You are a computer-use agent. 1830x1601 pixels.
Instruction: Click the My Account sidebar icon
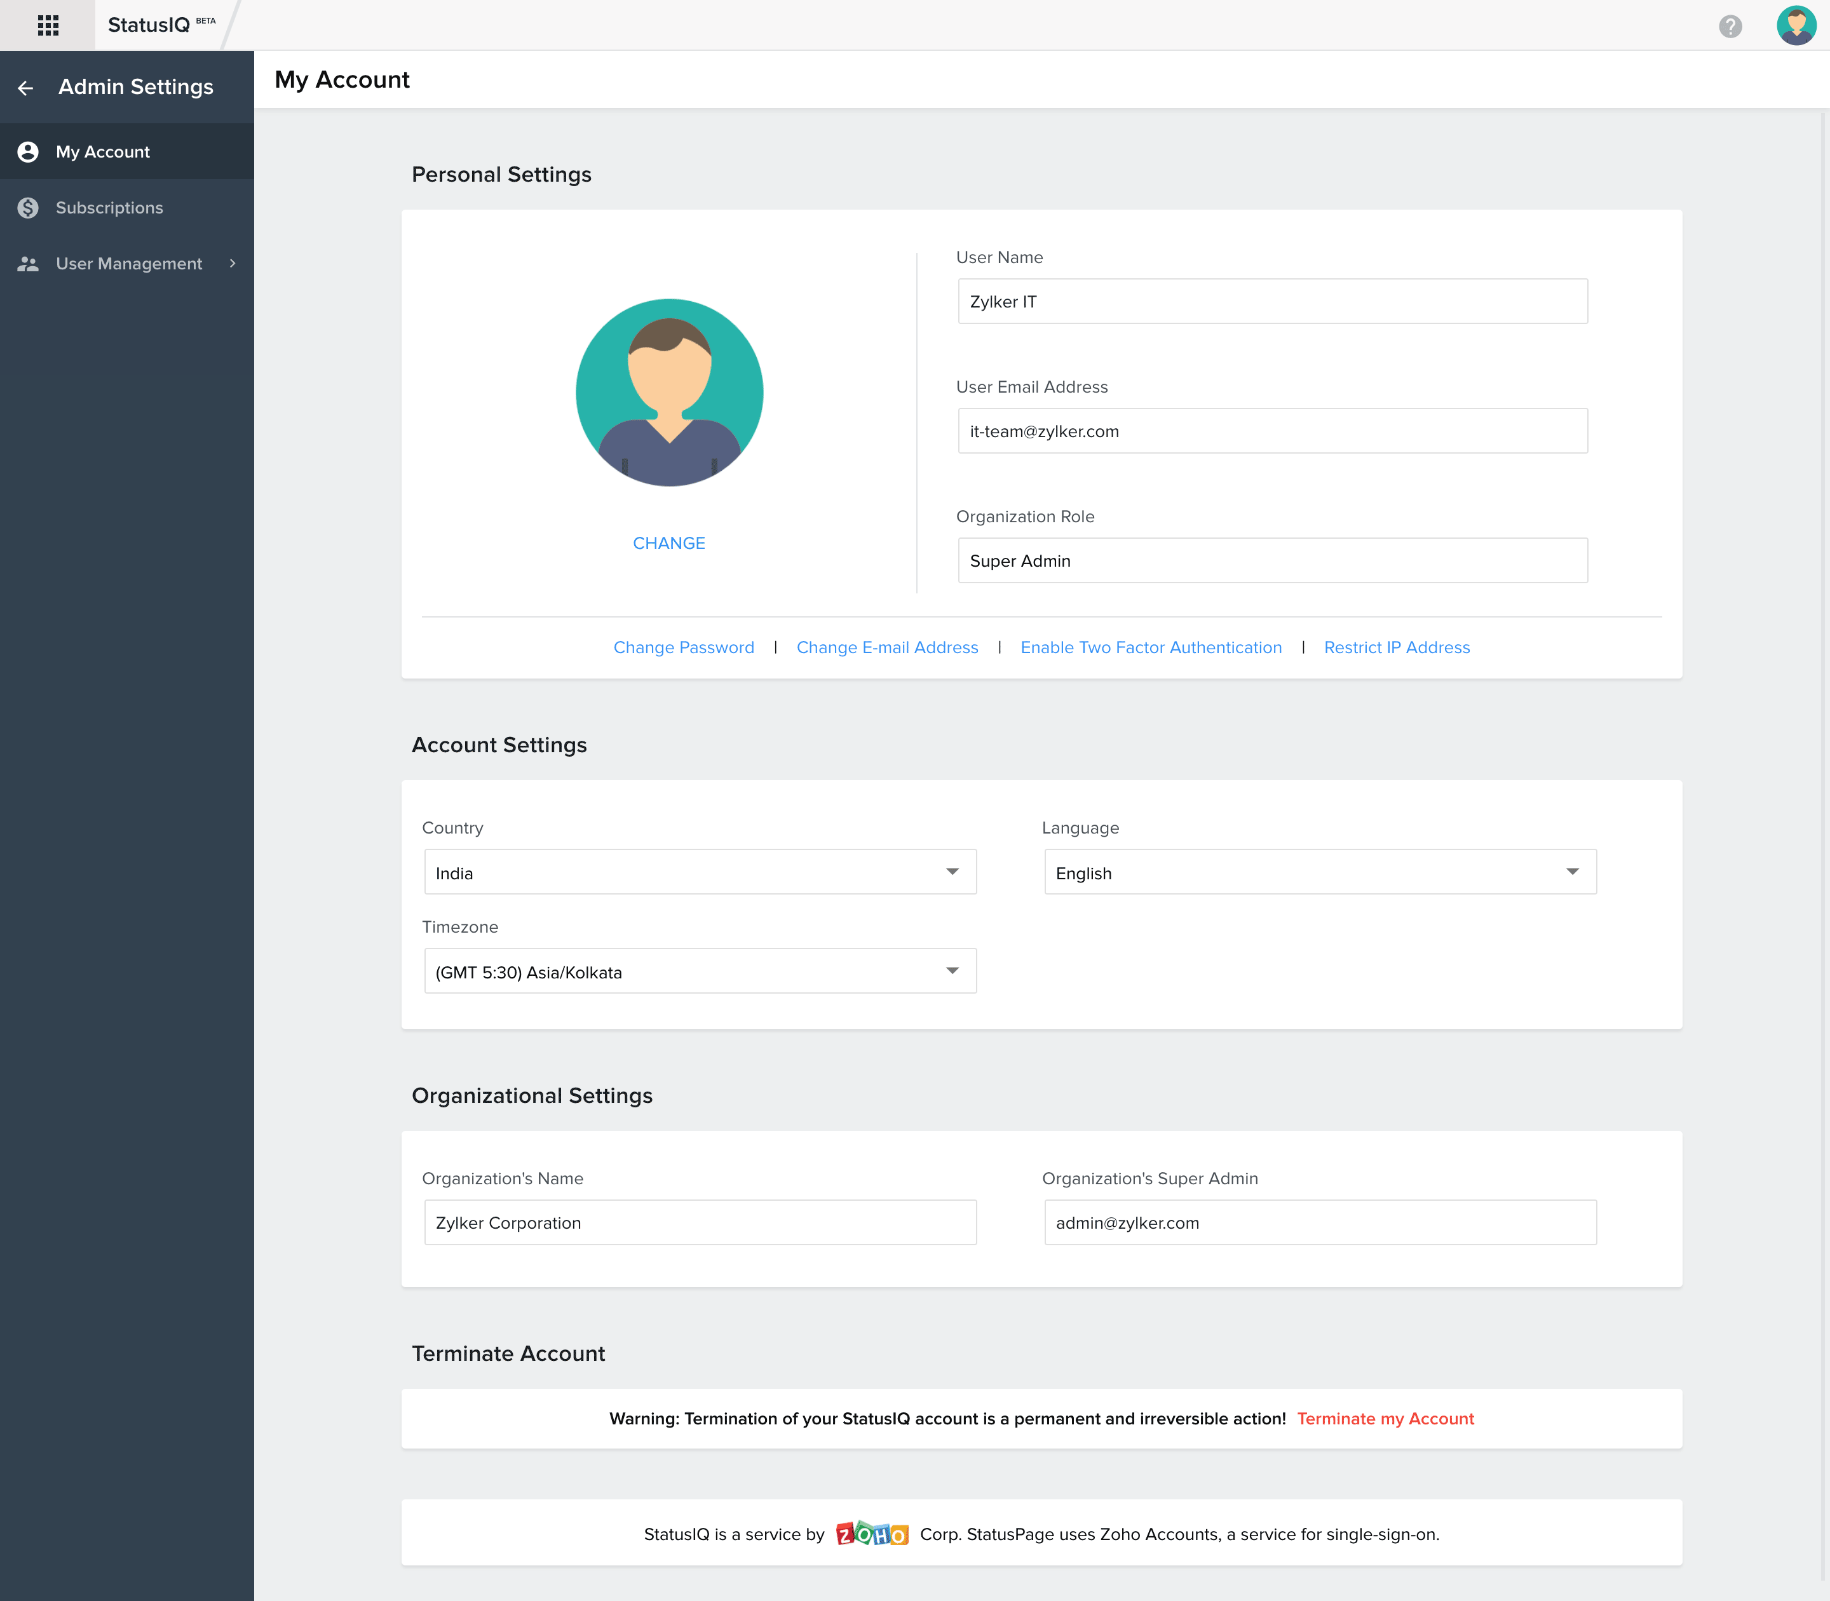(x=27, y=151)
